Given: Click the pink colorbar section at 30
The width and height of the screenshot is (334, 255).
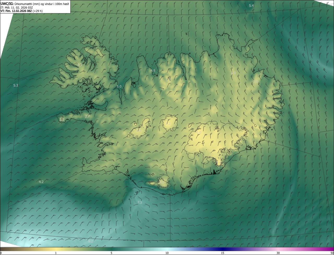Looking at the screenshot, I should tap(278, 250).
